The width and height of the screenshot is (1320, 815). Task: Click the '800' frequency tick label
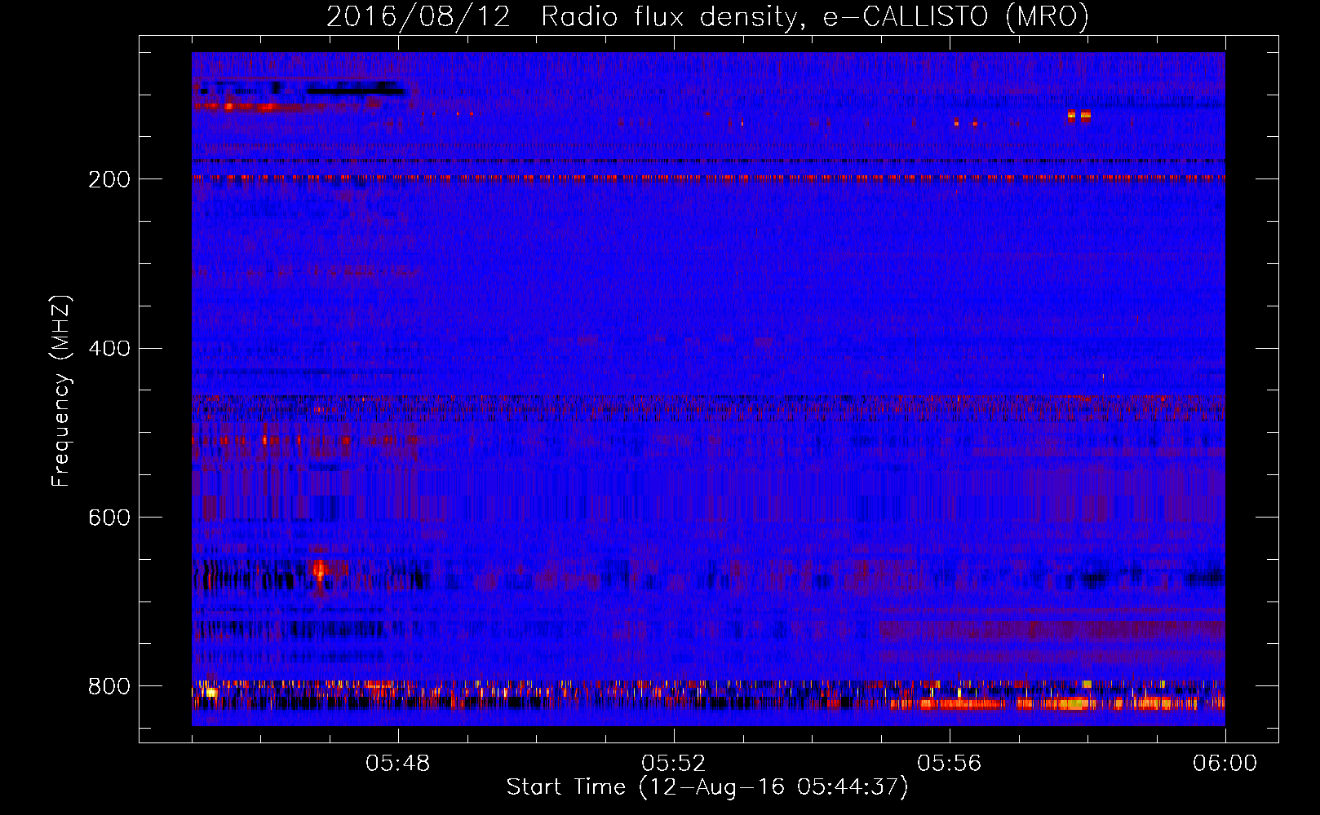(109, 687)
